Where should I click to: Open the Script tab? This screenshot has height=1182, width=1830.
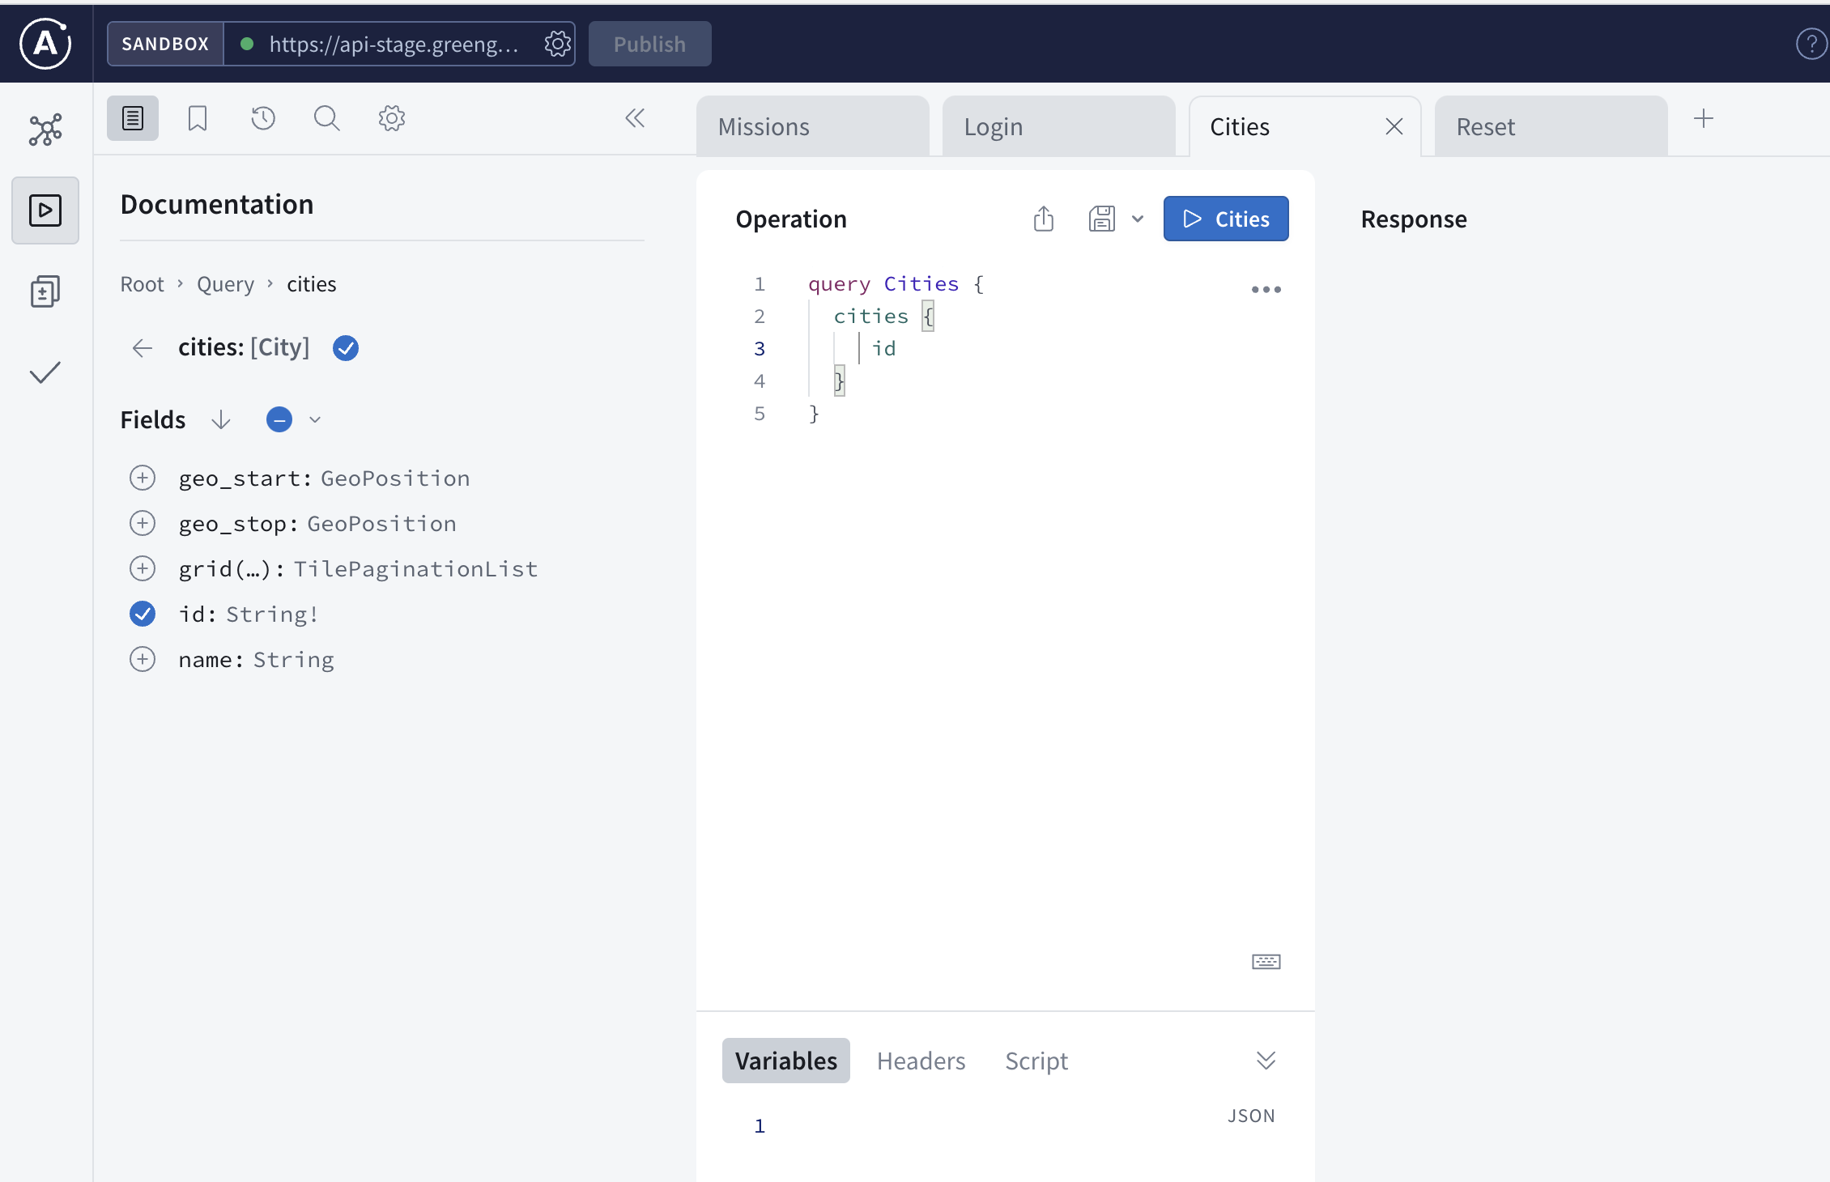pos(1036,1061)
